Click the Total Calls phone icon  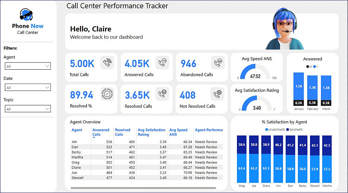click(107, 63)
